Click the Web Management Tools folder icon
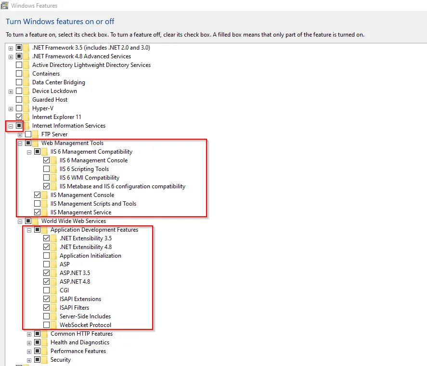This screenshot has height=366, width=427. (36, 143)
